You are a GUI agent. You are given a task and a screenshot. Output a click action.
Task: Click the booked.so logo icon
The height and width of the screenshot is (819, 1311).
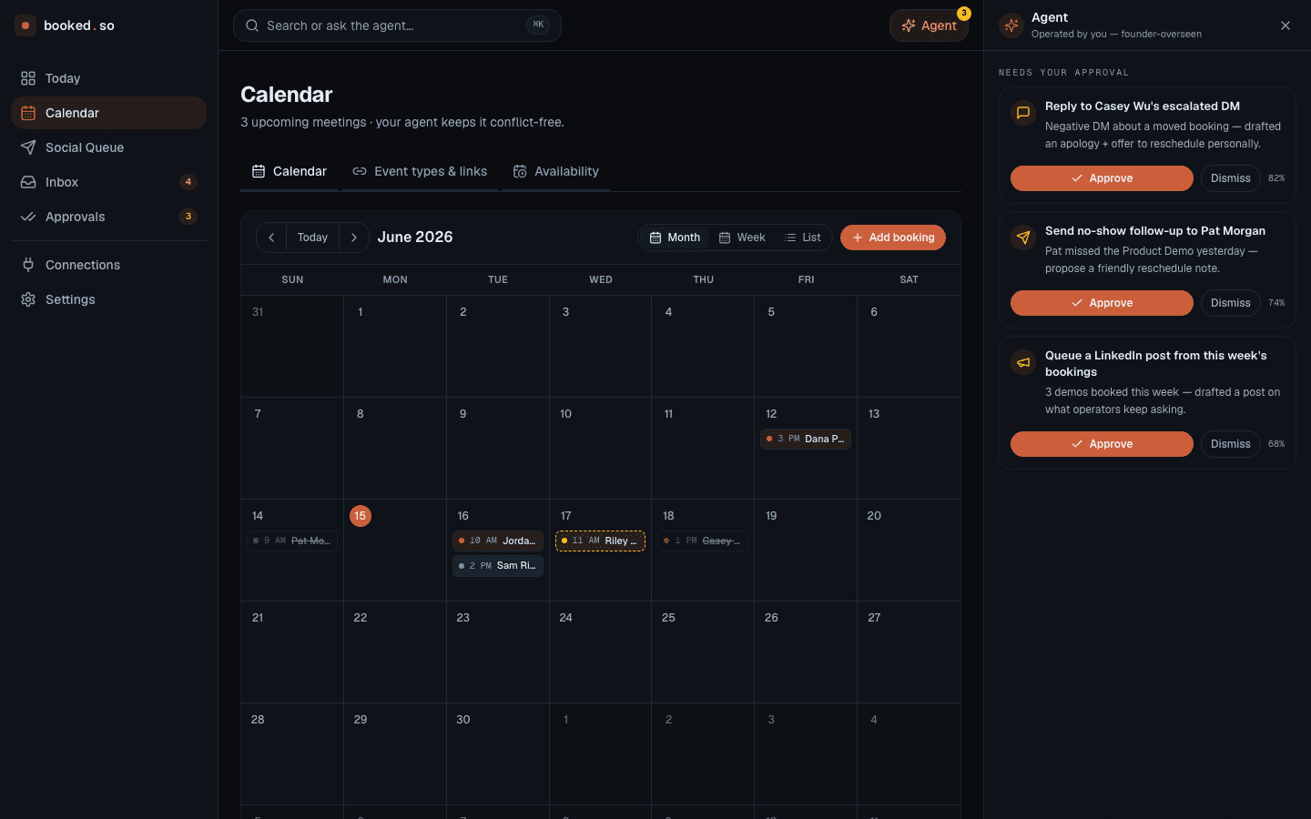25,25
